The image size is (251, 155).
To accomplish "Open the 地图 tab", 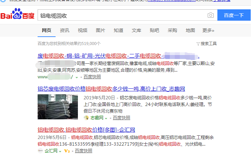I will [190, 30].
